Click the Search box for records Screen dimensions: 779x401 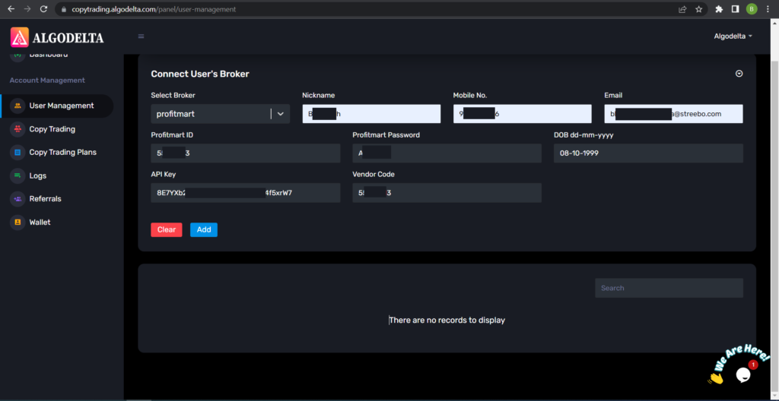[x=669, y=288]
